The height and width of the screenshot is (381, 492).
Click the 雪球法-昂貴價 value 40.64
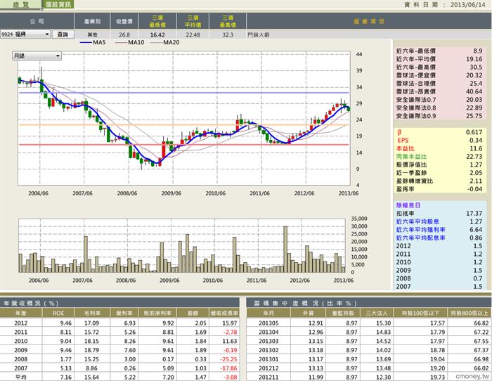click(474, 91)
